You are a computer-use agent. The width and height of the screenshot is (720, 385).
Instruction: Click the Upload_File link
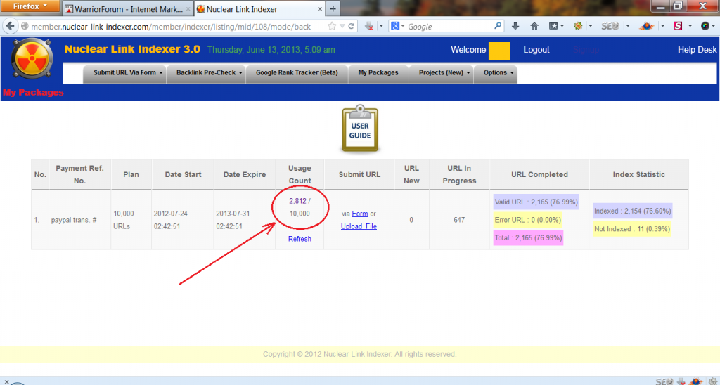point(359,226)
